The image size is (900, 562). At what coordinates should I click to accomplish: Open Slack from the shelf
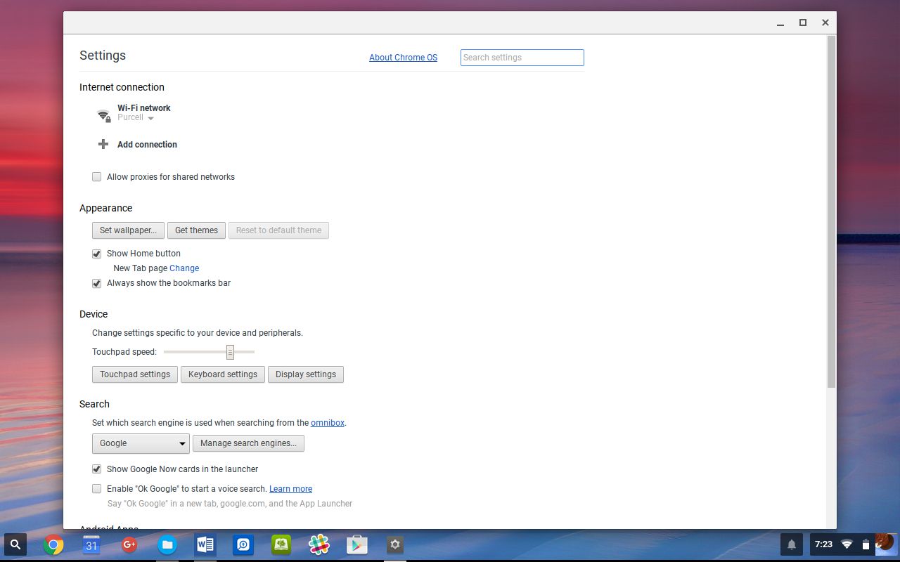(319, 544)
